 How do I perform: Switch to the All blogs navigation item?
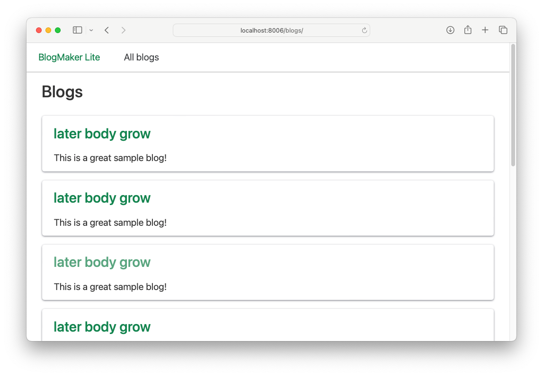[141, 57]
